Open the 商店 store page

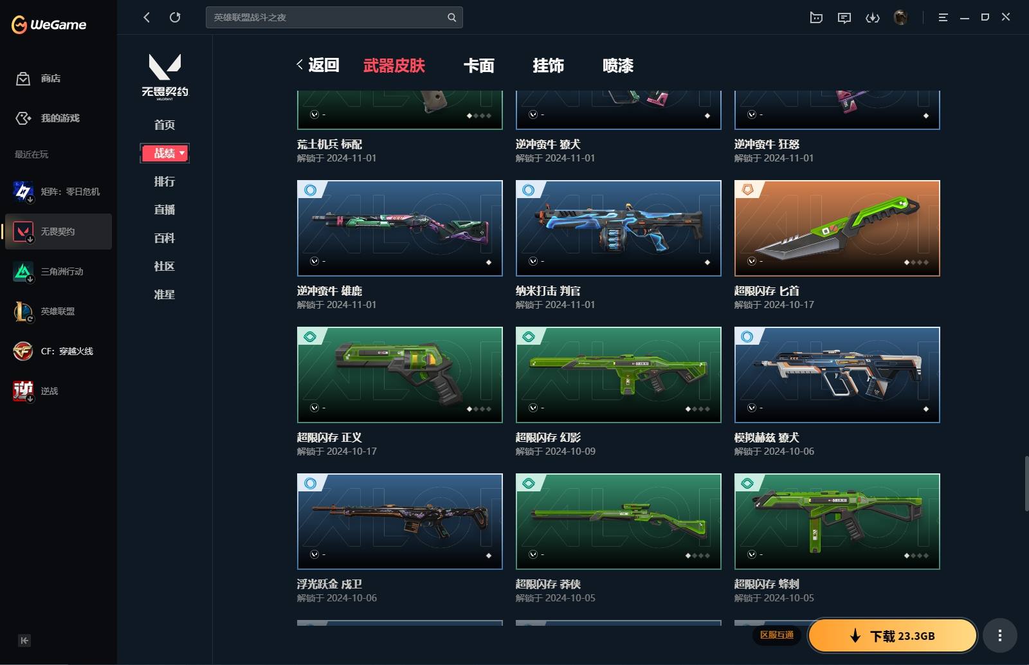(x=39, y=78)
